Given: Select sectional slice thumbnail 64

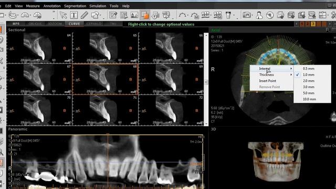Looking at the screenshot, I should 39,48.
